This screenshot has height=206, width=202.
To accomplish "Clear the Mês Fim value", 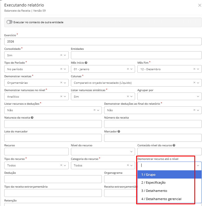I will (194, 69).
